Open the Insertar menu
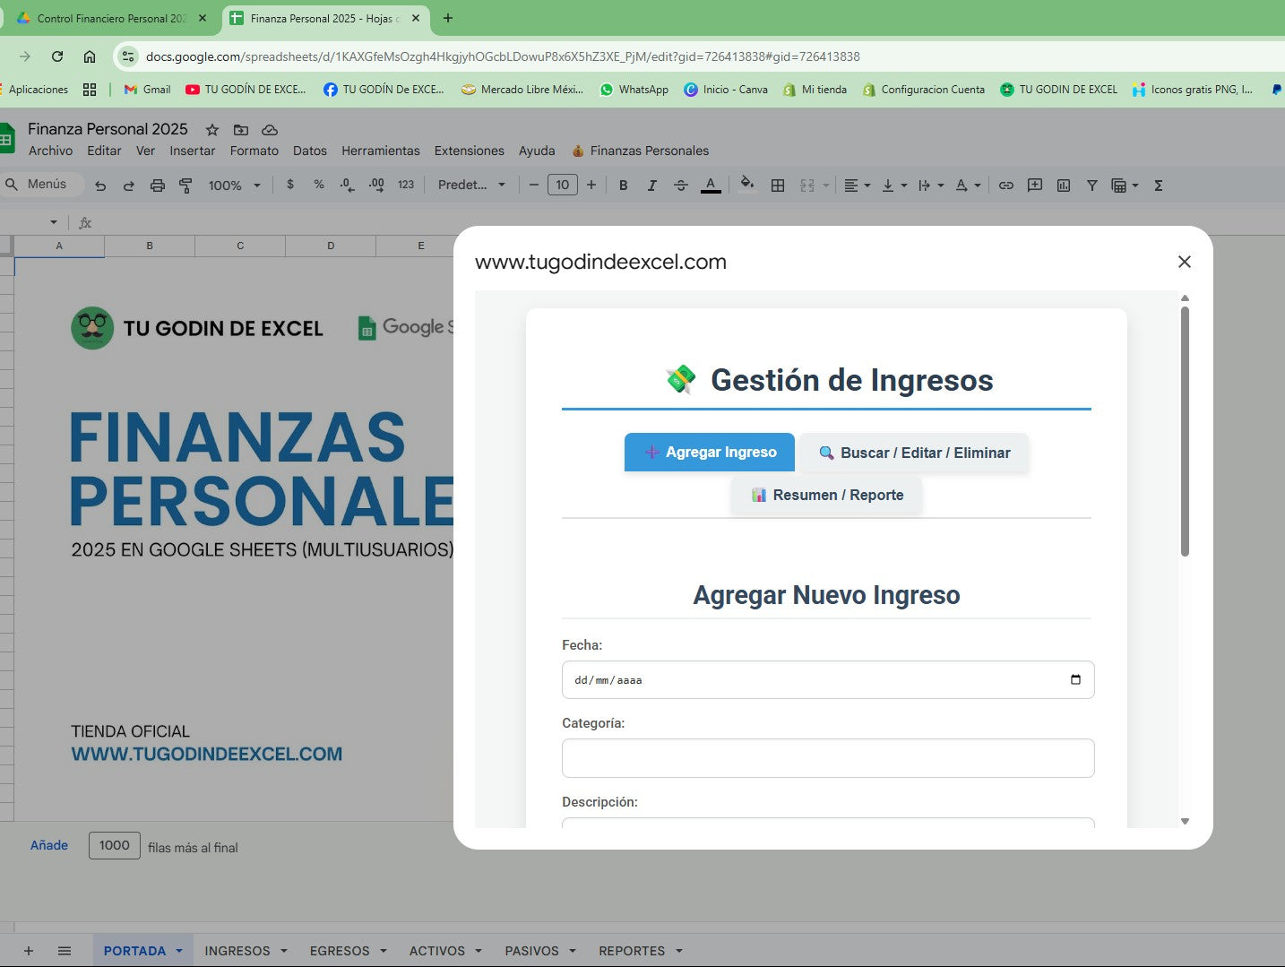This screenshot has height=967, width=1285. pos(192,151)
